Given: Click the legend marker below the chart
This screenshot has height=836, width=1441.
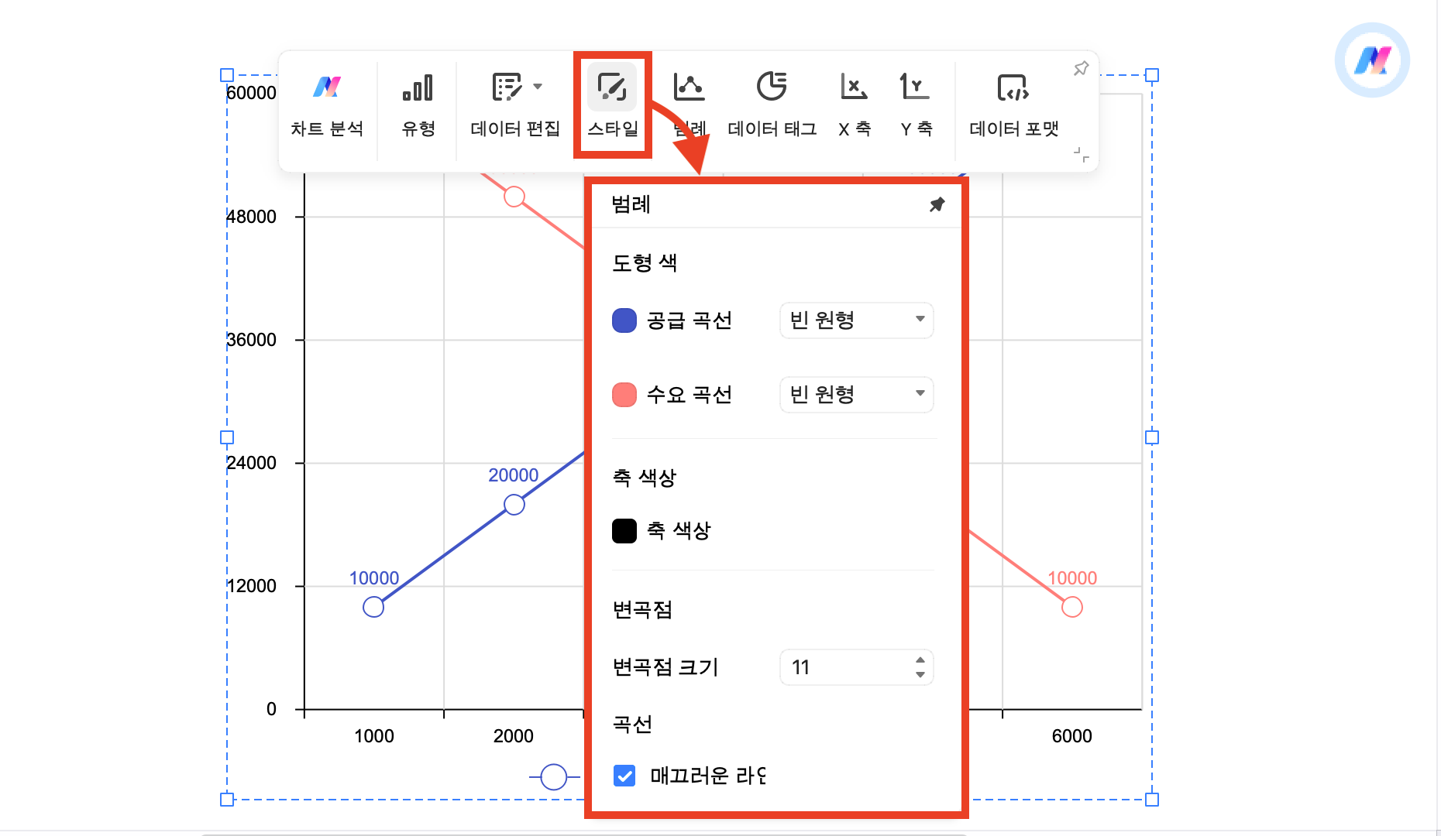Looking at the screenshot, I should point(554,776).
